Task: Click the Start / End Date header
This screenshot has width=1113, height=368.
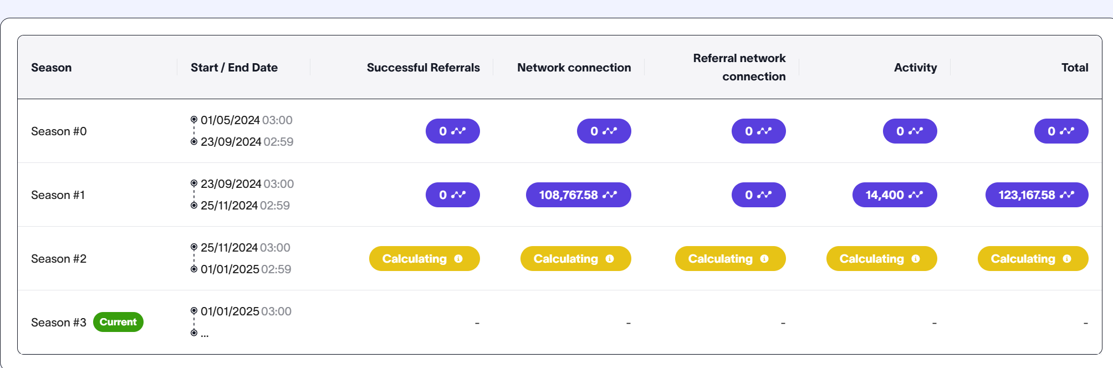Action: click(x=234, y=68)
